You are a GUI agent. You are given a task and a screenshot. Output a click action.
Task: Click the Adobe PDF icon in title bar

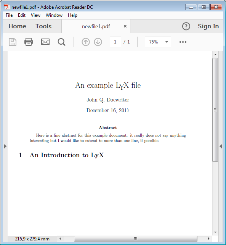click(7, 7)
